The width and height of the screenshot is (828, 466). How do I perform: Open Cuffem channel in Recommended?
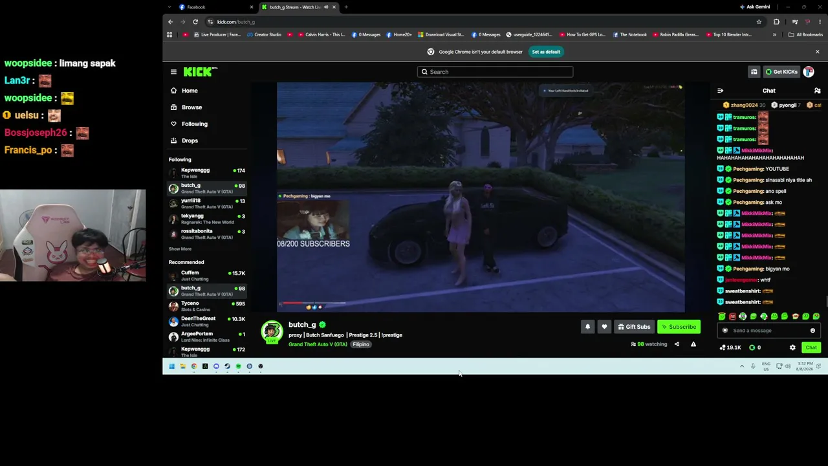pyautogui.click(x=207, y=276)
